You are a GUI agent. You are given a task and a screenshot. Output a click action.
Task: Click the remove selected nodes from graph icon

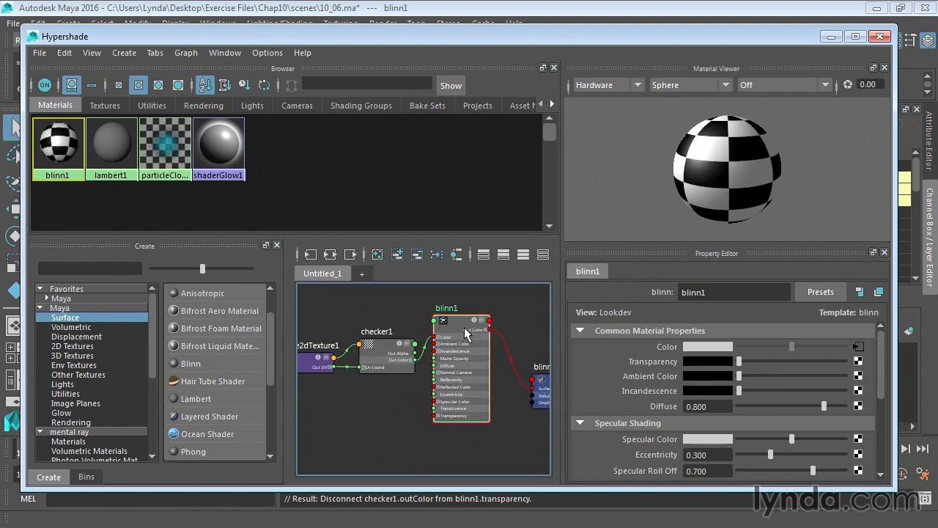tap(417, 254)
